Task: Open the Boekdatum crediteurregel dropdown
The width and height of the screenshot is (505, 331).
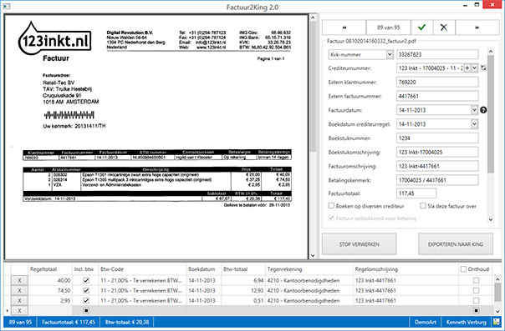Action: [474, 124]
